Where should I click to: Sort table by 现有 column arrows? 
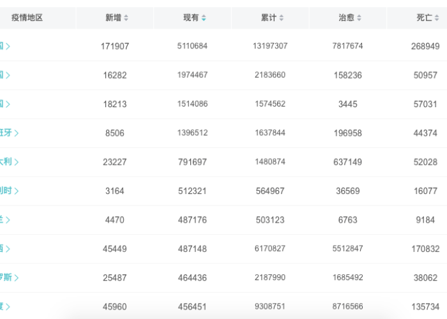(204, 18)
